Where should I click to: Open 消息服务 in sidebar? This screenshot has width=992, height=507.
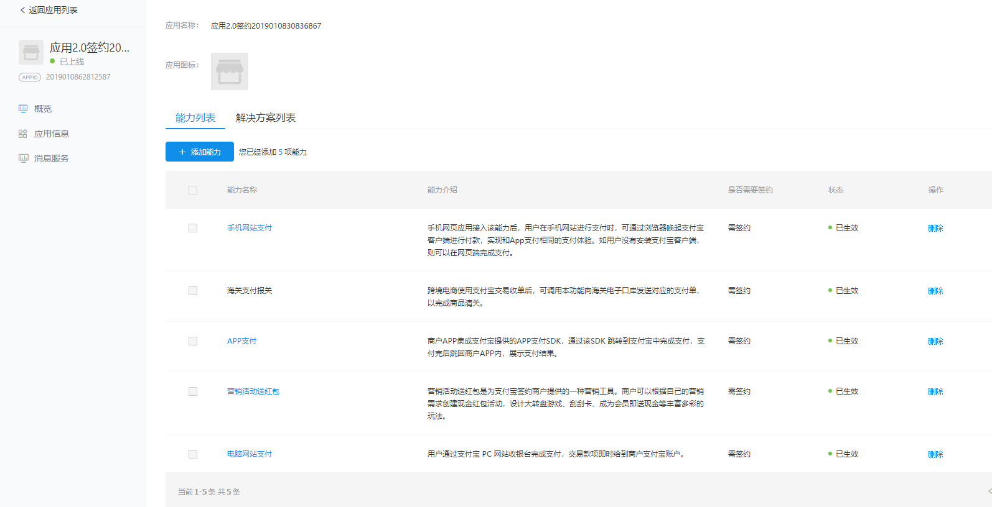[52, 158]
